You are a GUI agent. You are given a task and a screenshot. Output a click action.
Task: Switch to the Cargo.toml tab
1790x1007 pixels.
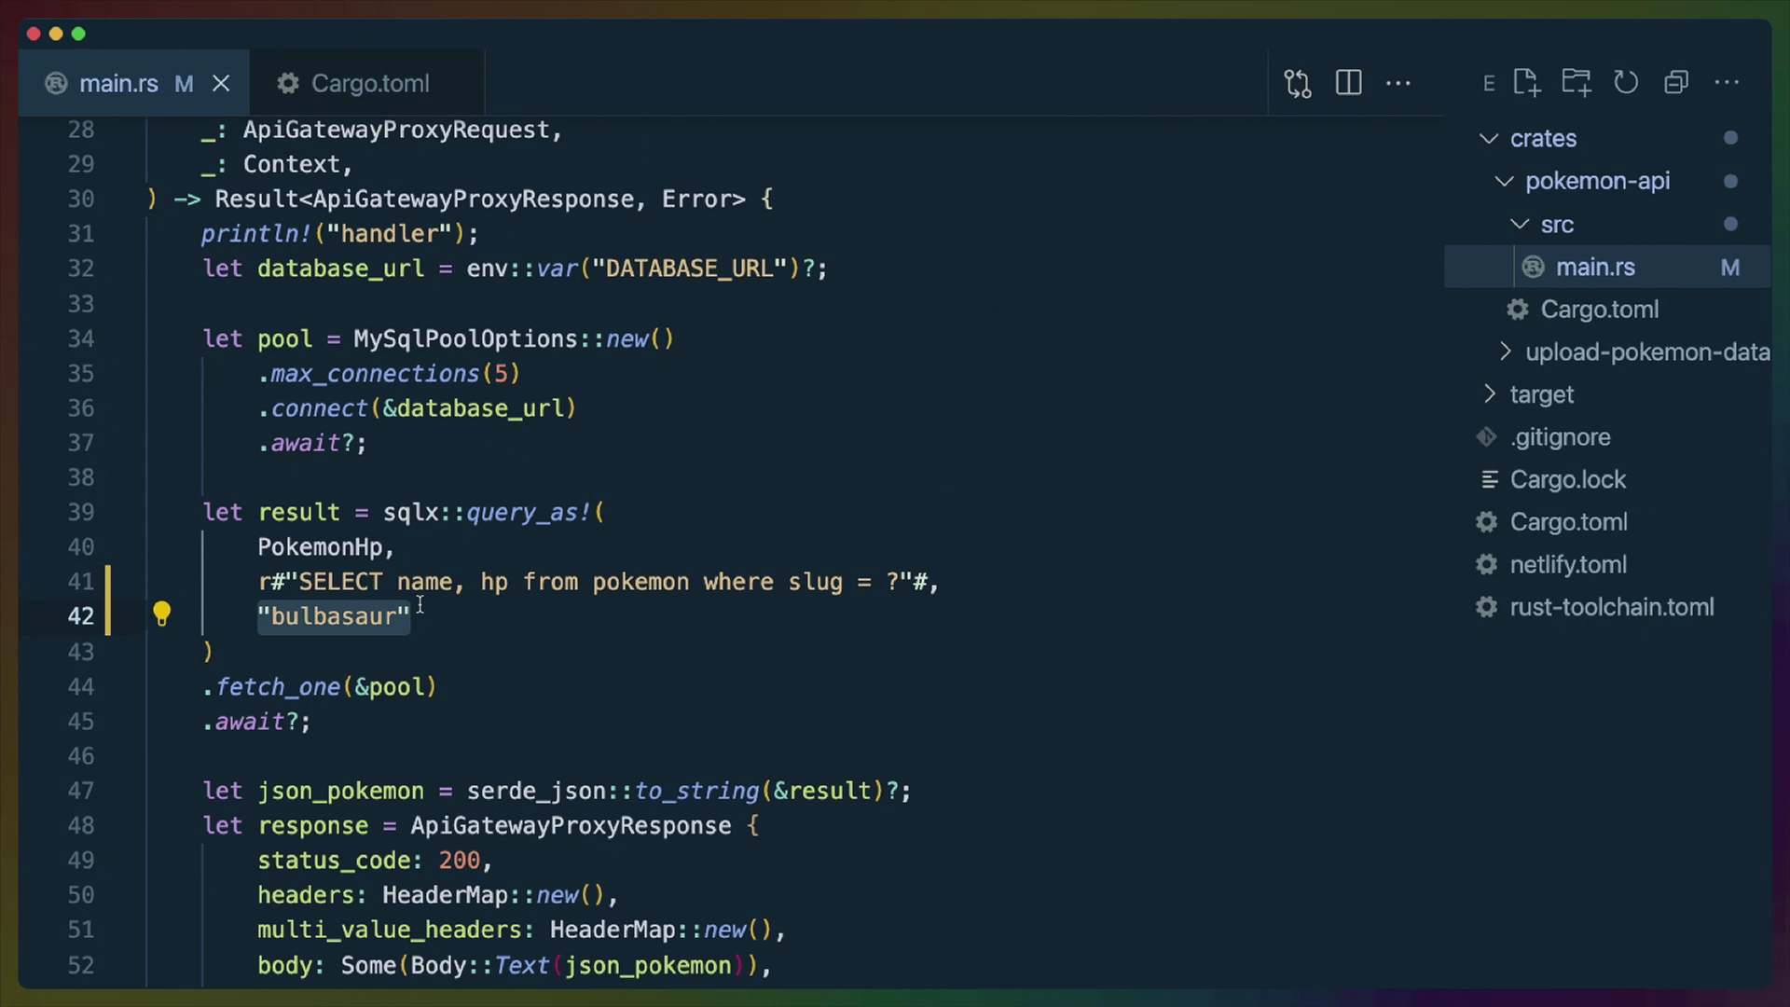(367, 84)
